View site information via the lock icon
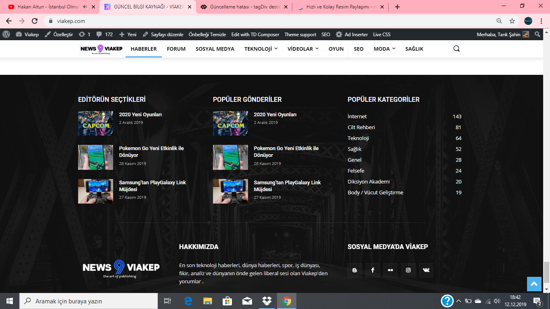 pyautogui.click(x=51, y=21)
